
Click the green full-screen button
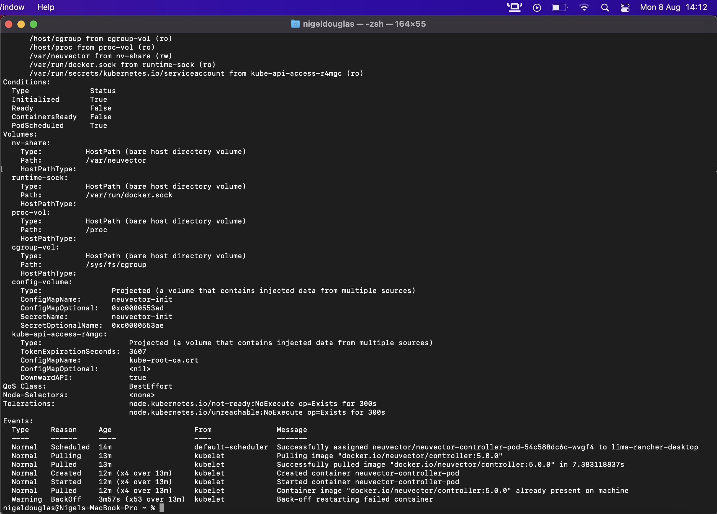click(x=33, y=24)
